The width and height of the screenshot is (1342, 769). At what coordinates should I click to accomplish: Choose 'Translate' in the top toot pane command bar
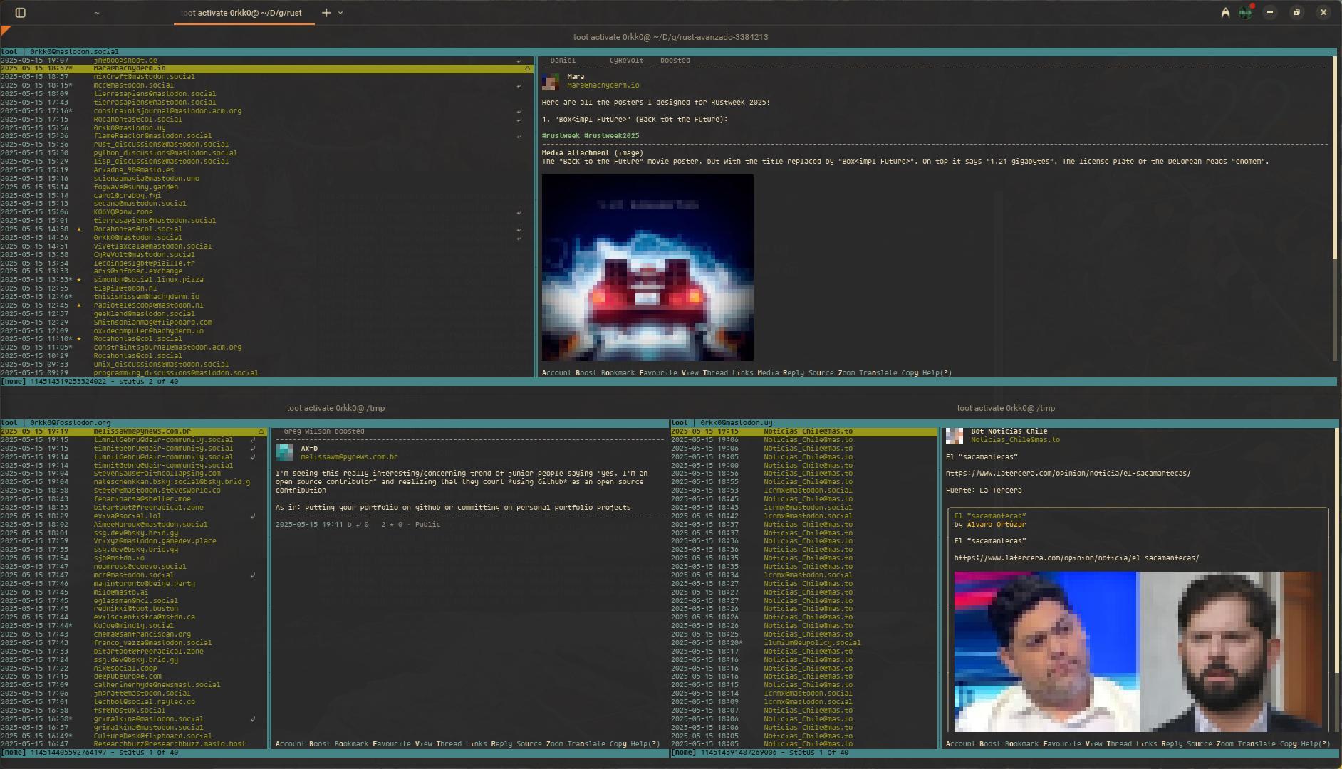(878, 373)
